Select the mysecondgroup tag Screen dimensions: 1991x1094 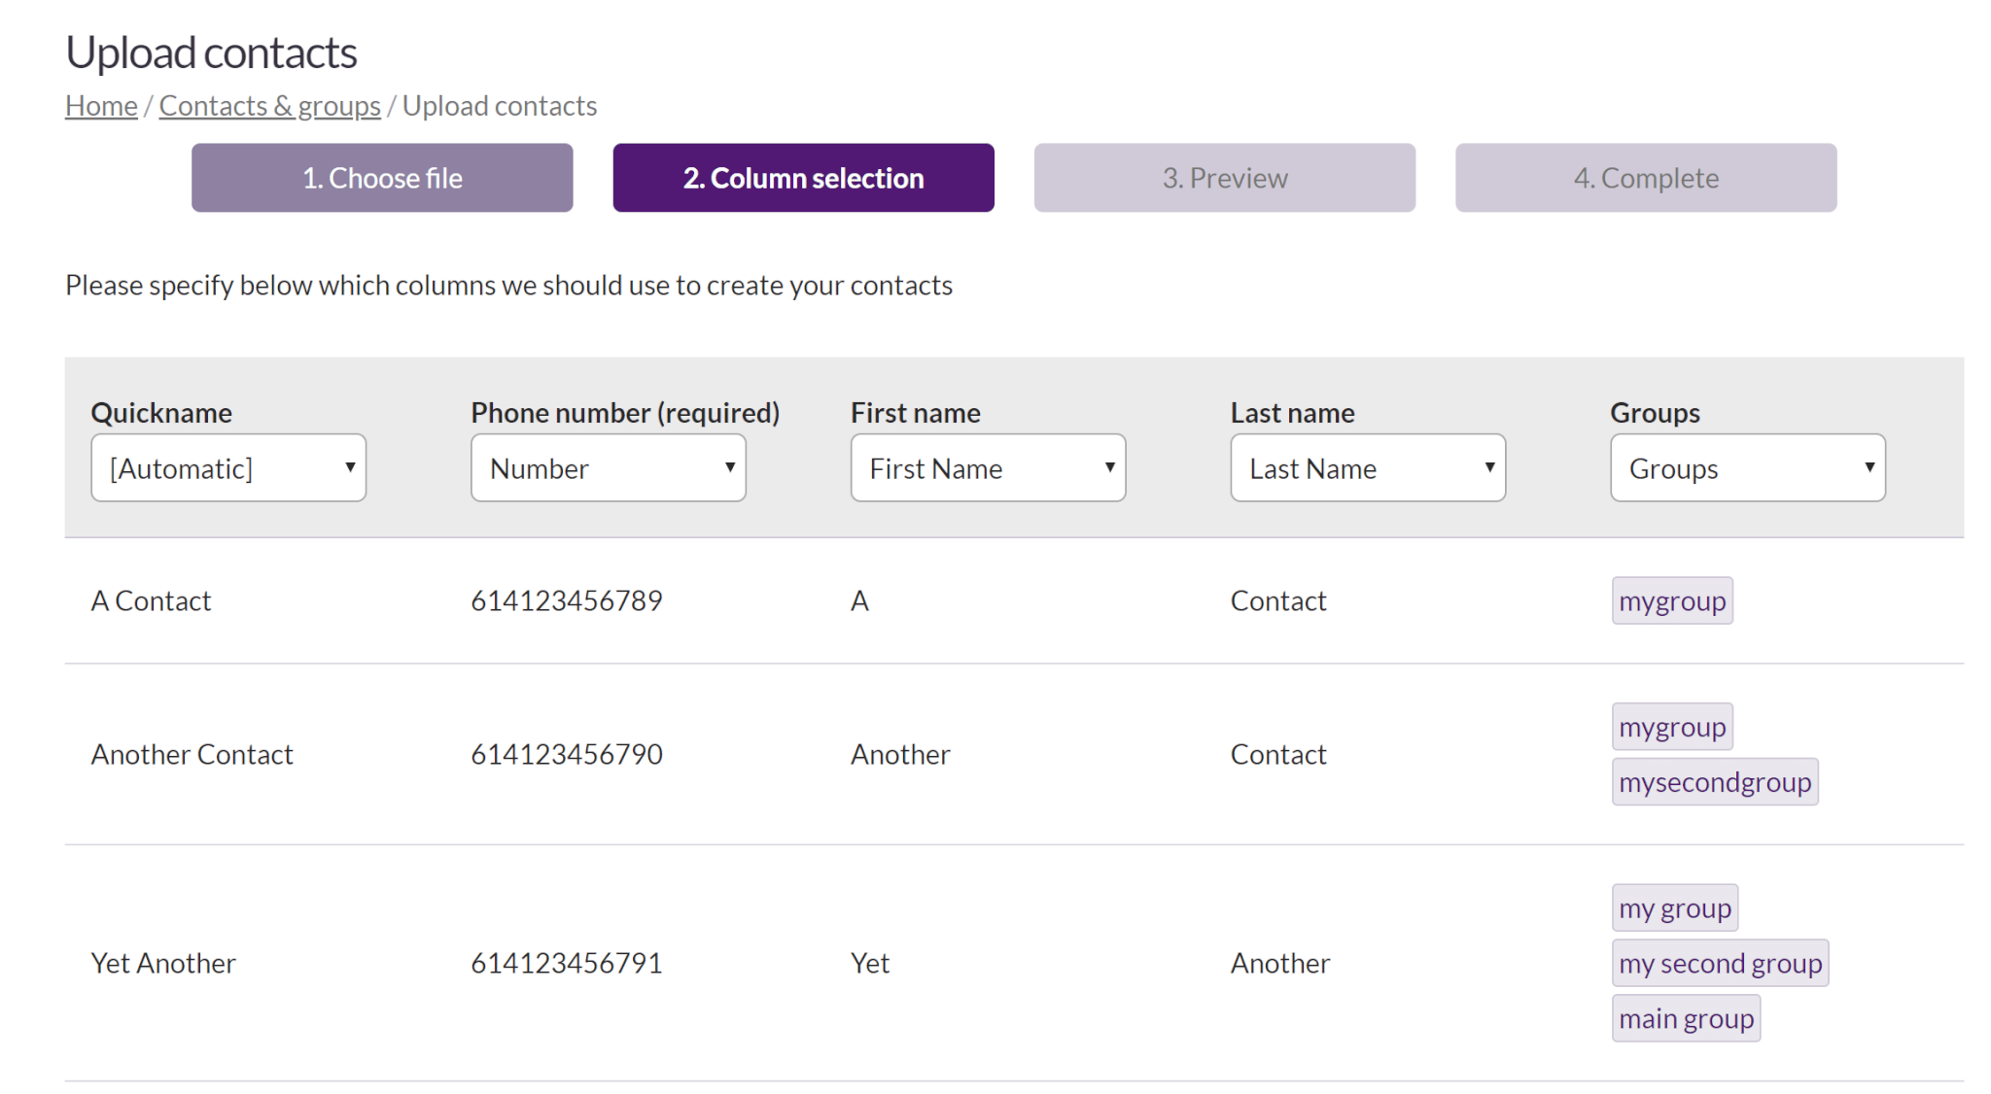pyautogui.click(x=1715, y=781)
